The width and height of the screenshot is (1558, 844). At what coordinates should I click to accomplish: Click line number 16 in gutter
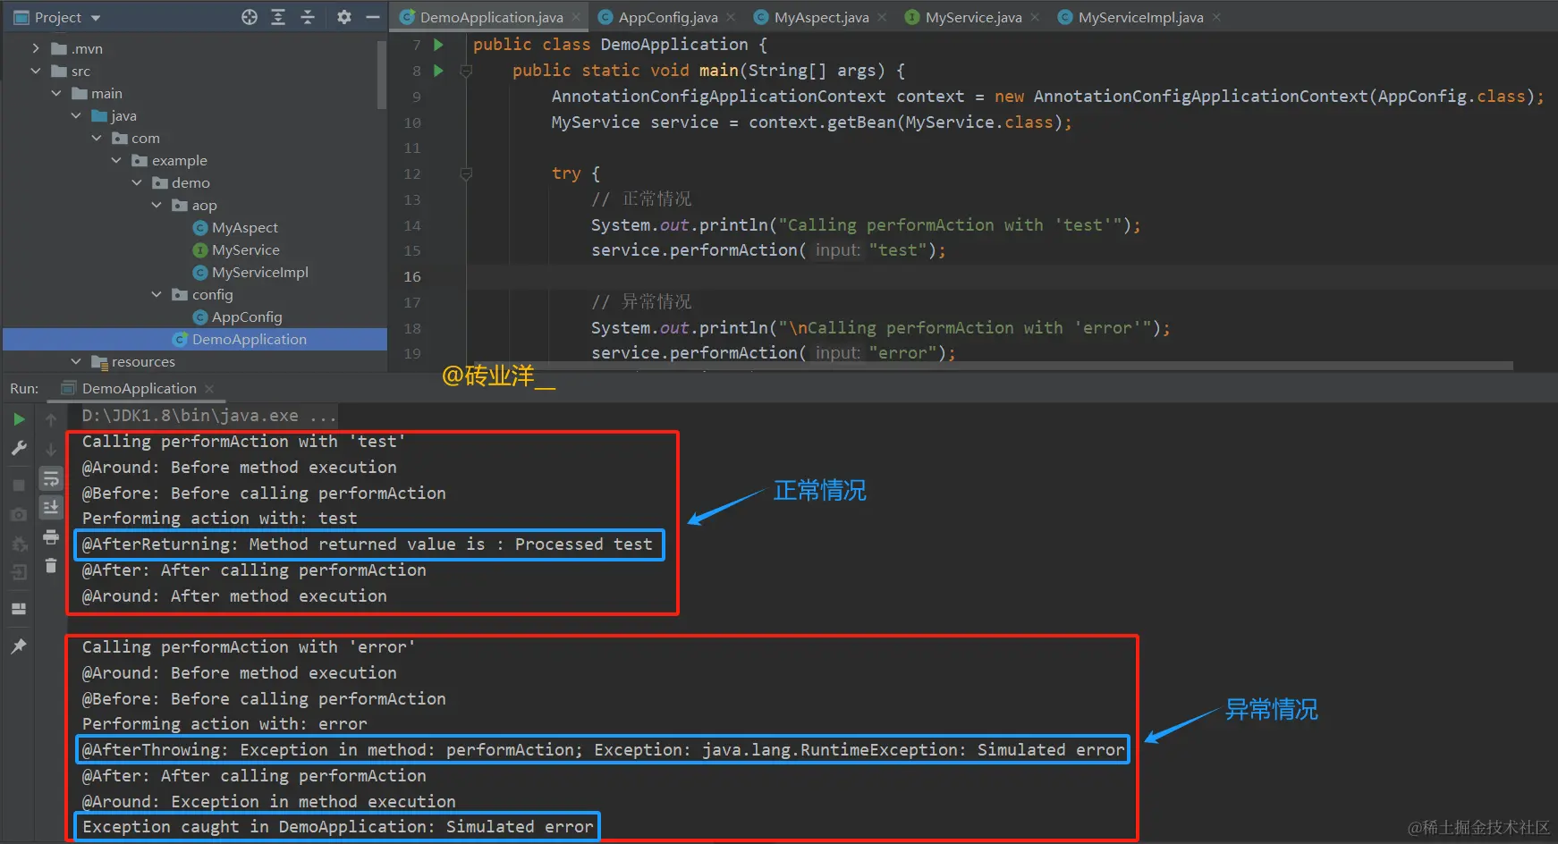coord(411,276)
